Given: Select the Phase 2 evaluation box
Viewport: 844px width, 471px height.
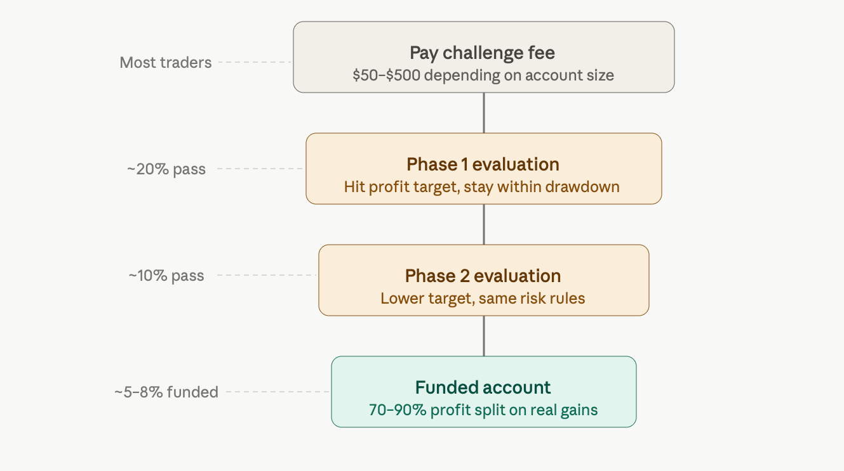Looking at the screenshot, I should click(483, 280).
